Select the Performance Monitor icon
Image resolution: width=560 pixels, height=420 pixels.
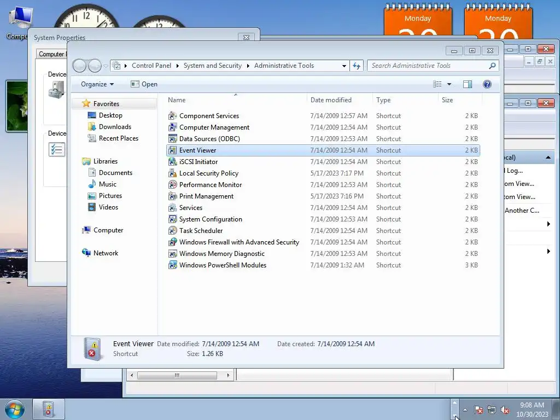[x=172, y=185]
